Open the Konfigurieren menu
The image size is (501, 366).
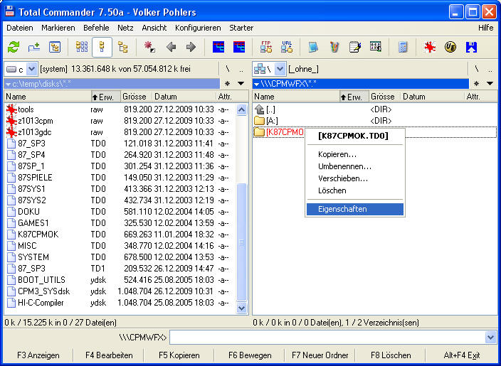pos(198,28)
